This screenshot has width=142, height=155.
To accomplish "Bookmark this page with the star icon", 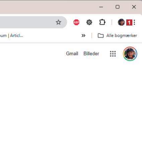I will pyautogui.click(x=58, y=22).
